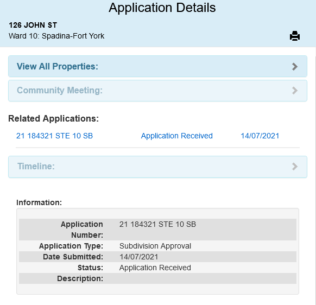
Task: Open related application 21 184321 STE 10 SB
Action: (54, 136)
